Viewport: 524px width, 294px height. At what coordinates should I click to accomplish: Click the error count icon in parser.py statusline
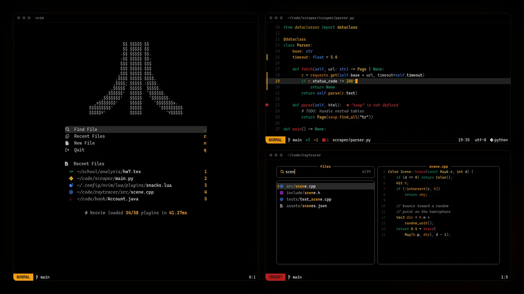324,140
